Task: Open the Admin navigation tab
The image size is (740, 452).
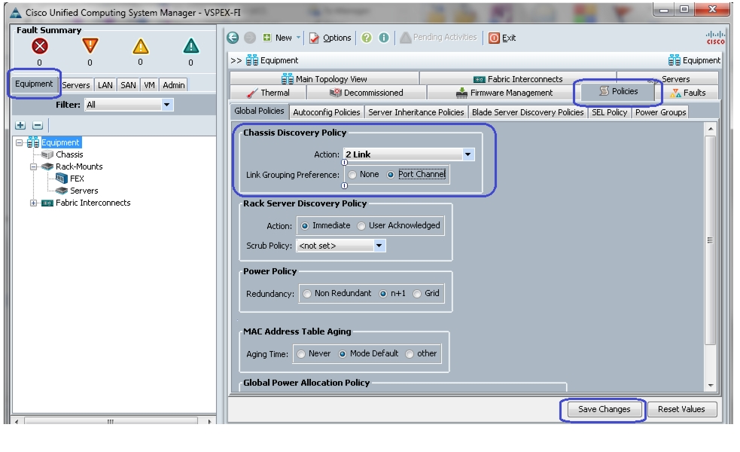Action: point(174,85)
